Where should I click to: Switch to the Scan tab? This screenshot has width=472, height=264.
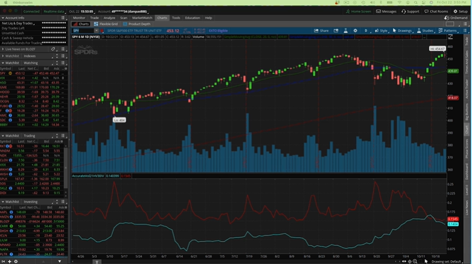pyautogui.click(x=124, y=18)
